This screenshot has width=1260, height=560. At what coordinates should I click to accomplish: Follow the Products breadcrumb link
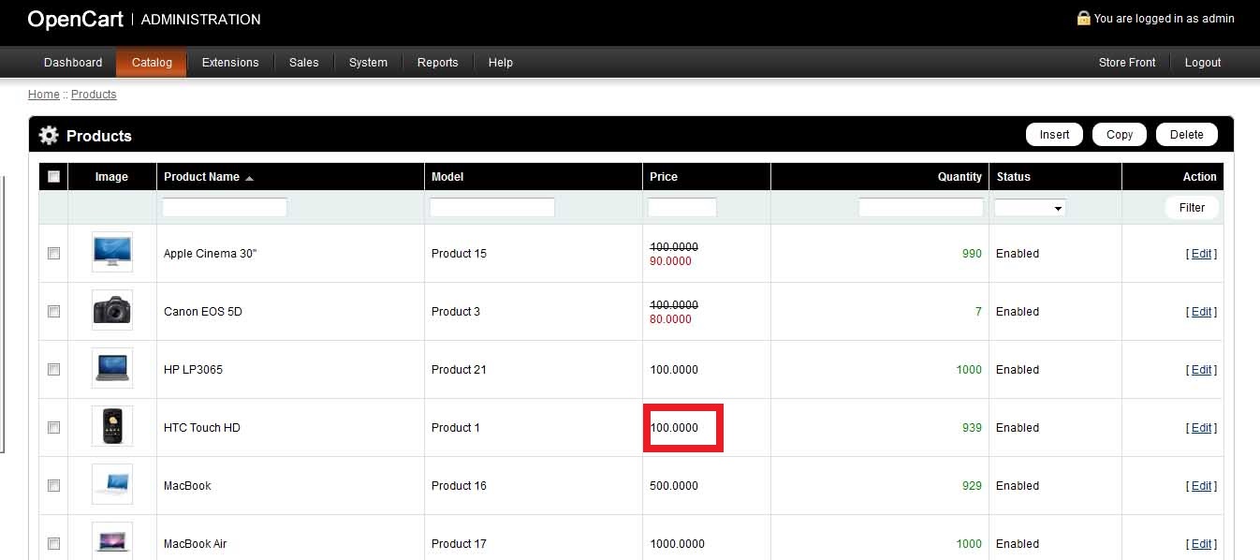coord(94,95)
